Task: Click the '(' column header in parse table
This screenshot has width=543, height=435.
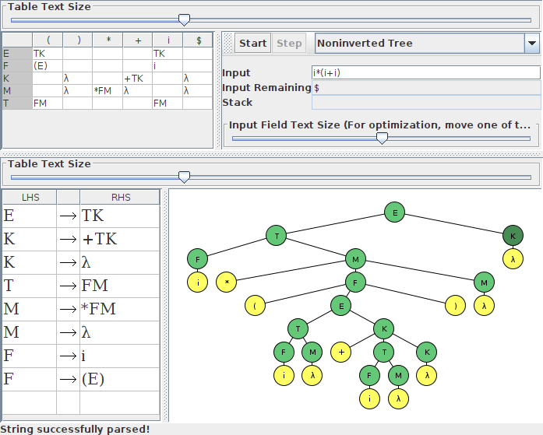Action: pyautogui.click(x=48, y=40)
